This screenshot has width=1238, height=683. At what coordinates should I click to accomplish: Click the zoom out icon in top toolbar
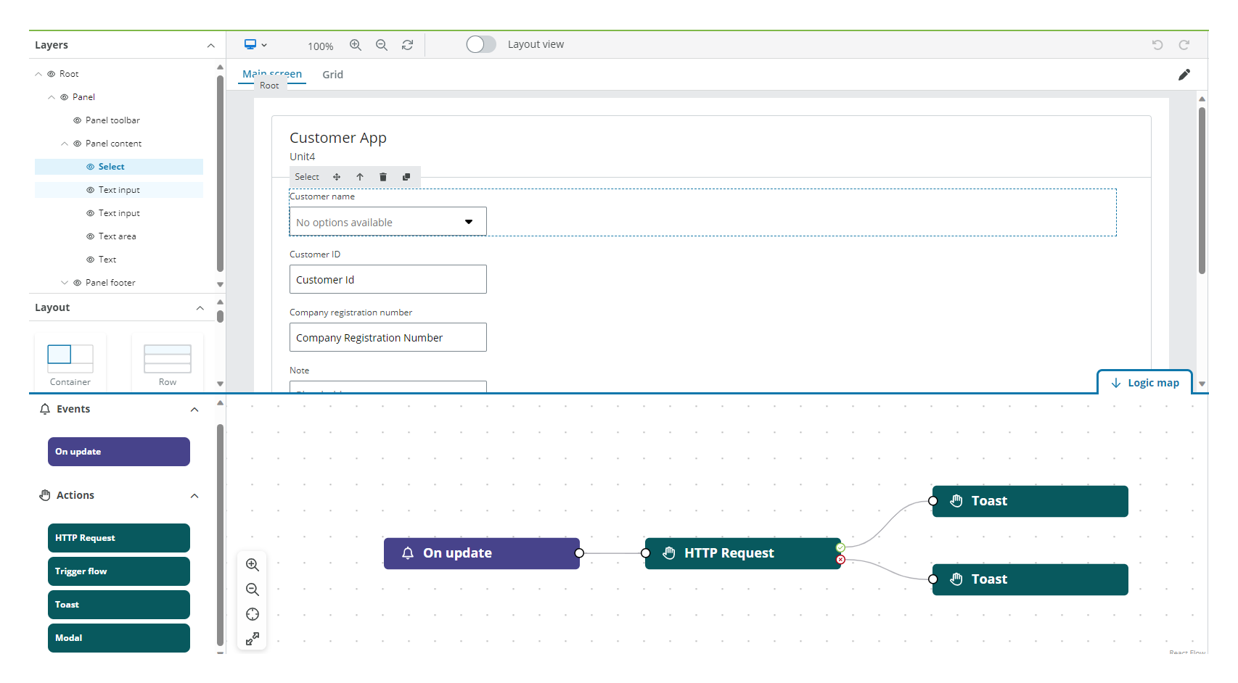(x=382, y=45)
